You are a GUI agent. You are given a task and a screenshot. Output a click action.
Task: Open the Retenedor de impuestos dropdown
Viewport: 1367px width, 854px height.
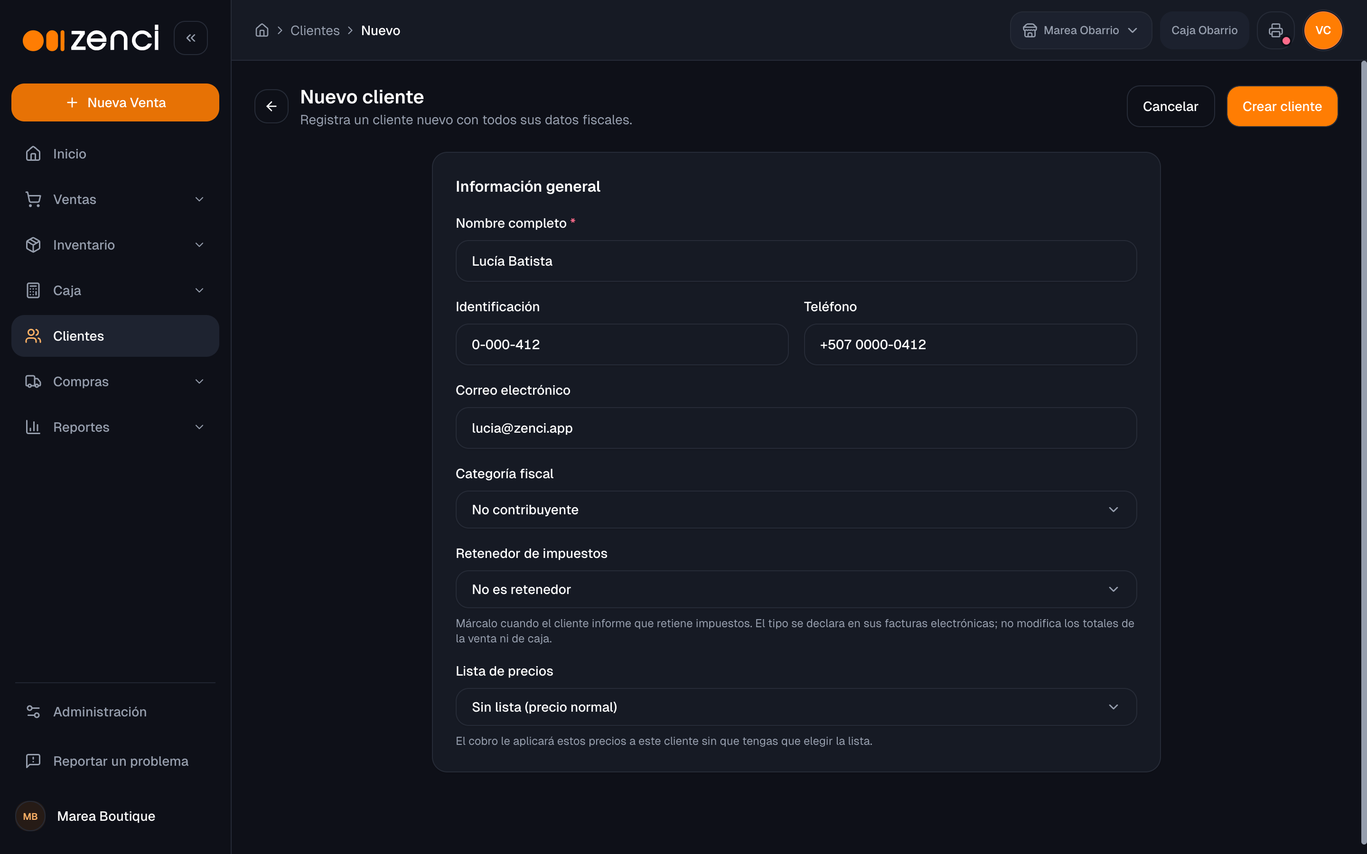tap(796, 589)
